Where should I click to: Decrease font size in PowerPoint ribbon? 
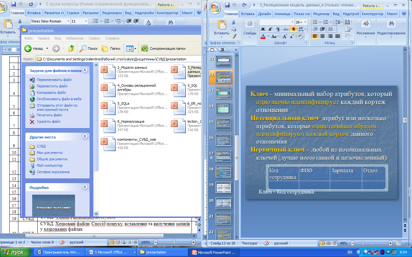[292, 36]
